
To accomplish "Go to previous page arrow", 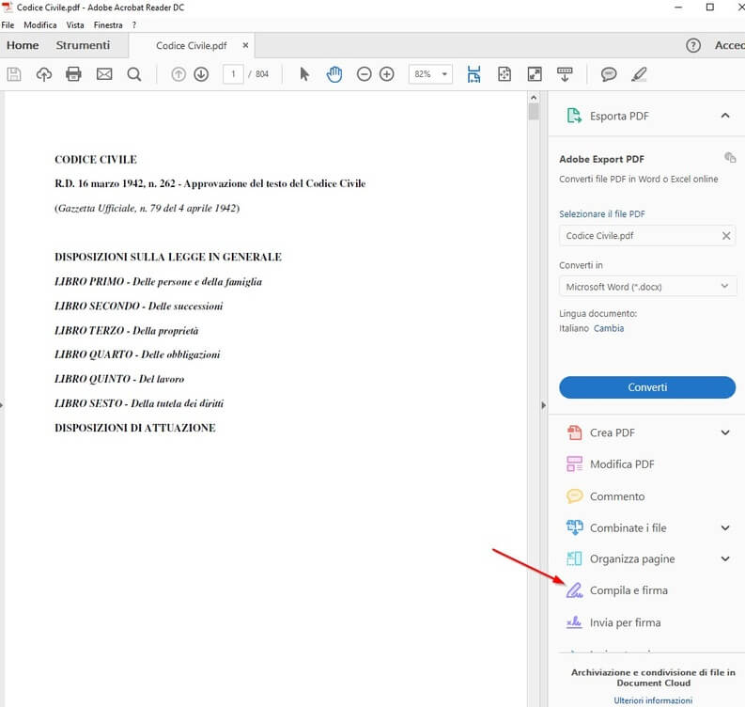I will pyautogui.click(x=178, y=74).
